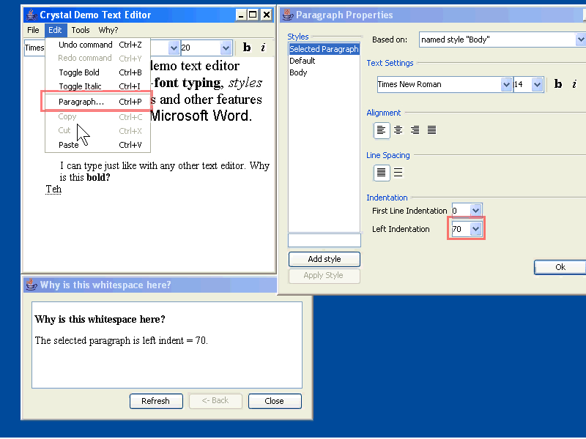The width and height of the screenshot is (586, 439).
Task: Open the First Line Indentation dropdown
Action: (475, 211)
